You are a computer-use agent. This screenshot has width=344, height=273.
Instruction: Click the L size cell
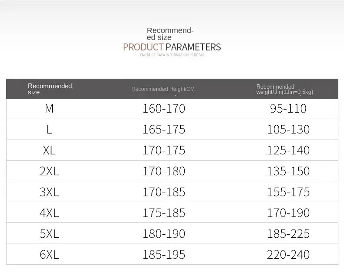coord(49,130)
